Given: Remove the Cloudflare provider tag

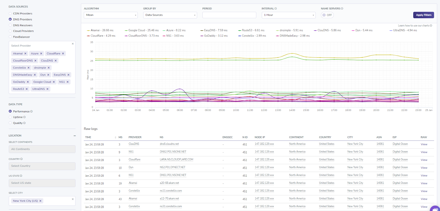Looking at the screenshot, I should pyautogui.click(x=63, y=54).
